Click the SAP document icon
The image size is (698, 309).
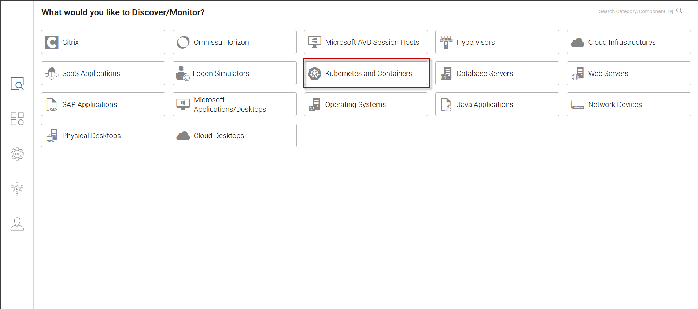[52, 104]
